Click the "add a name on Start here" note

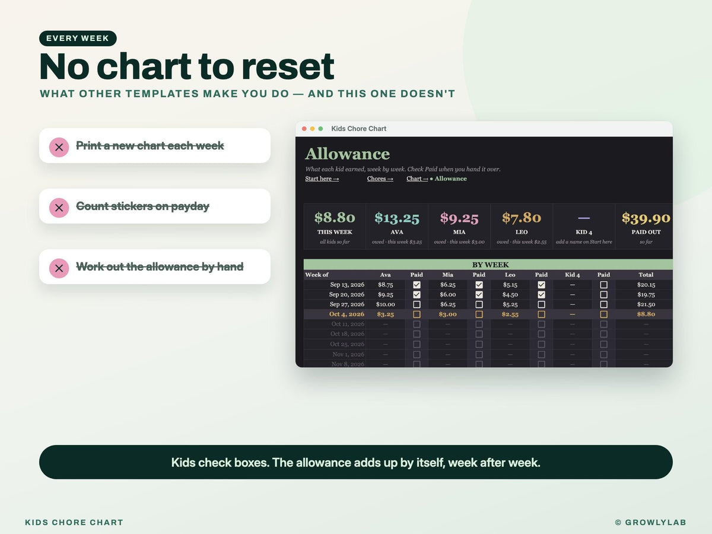(x=584, y=242)
